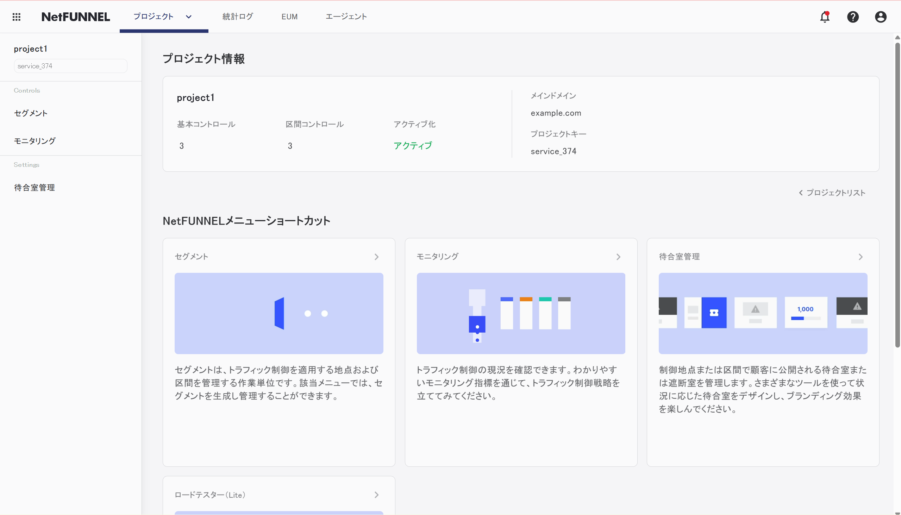Click the NetFUNNEL logo
This screenshot has height=515, width=901.
(75, 17)
